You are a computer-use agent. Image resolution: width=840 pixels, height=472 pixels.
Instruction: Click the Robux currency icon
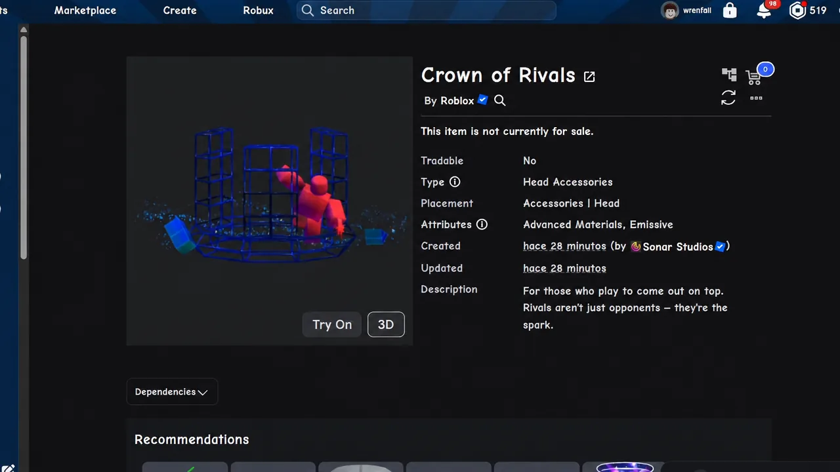click(797, 10)
